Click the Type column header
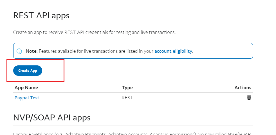The image size is (276, 135). (x=127, y=88)
